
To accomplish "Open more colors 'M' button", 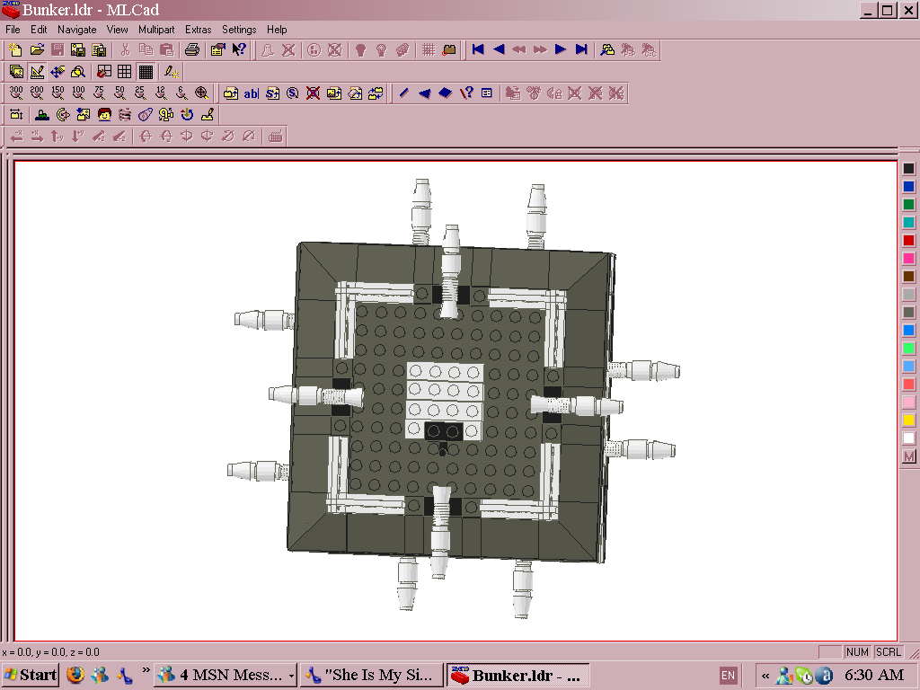I will (909, 456).
